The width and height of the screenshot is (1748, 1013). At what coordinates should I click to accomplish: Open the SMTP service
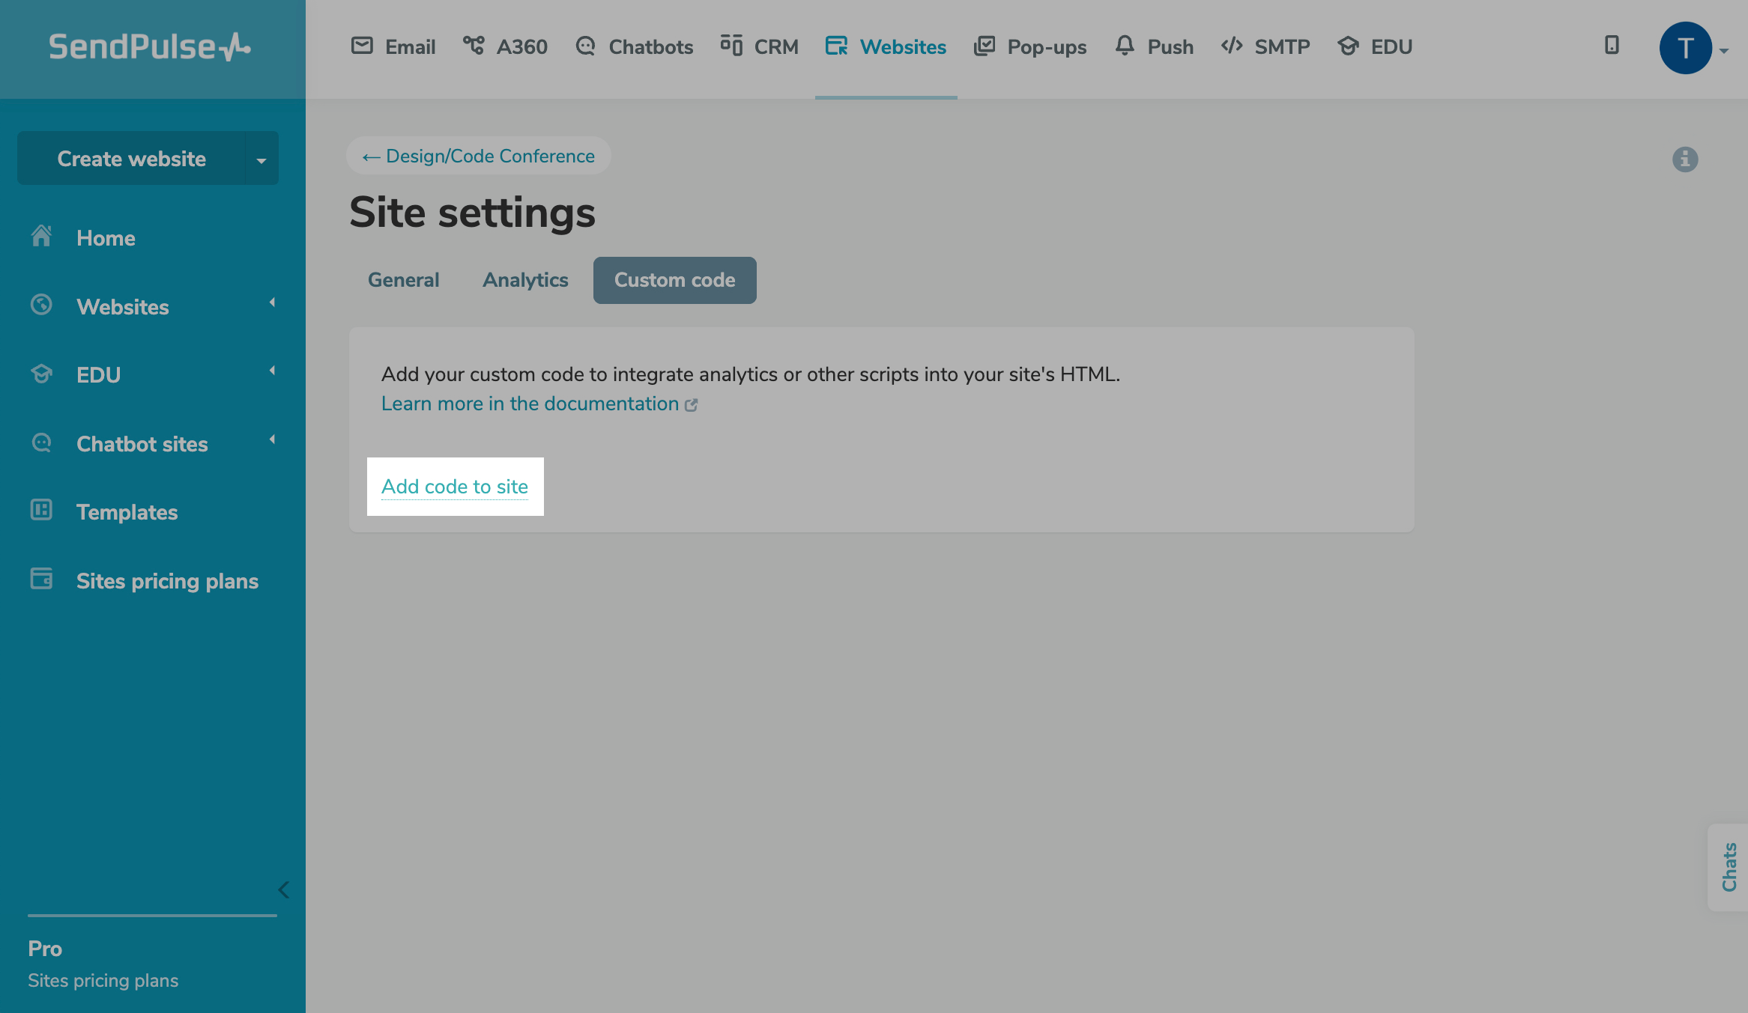[x=1265, y=46]
